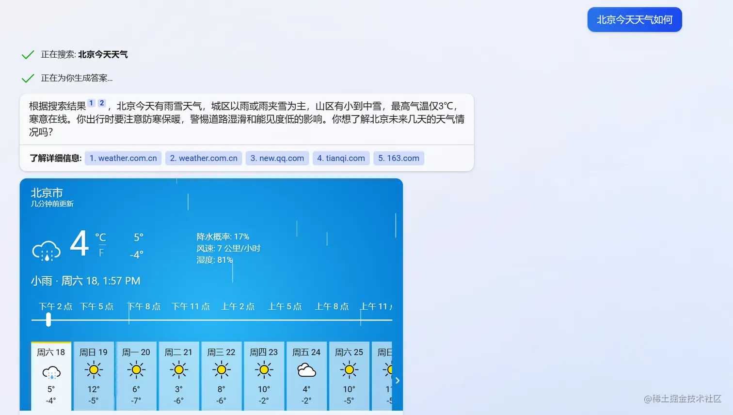Select the sun icon on 周一 20 card
Viewport: 733px width, 415px height.
point(136,370)
